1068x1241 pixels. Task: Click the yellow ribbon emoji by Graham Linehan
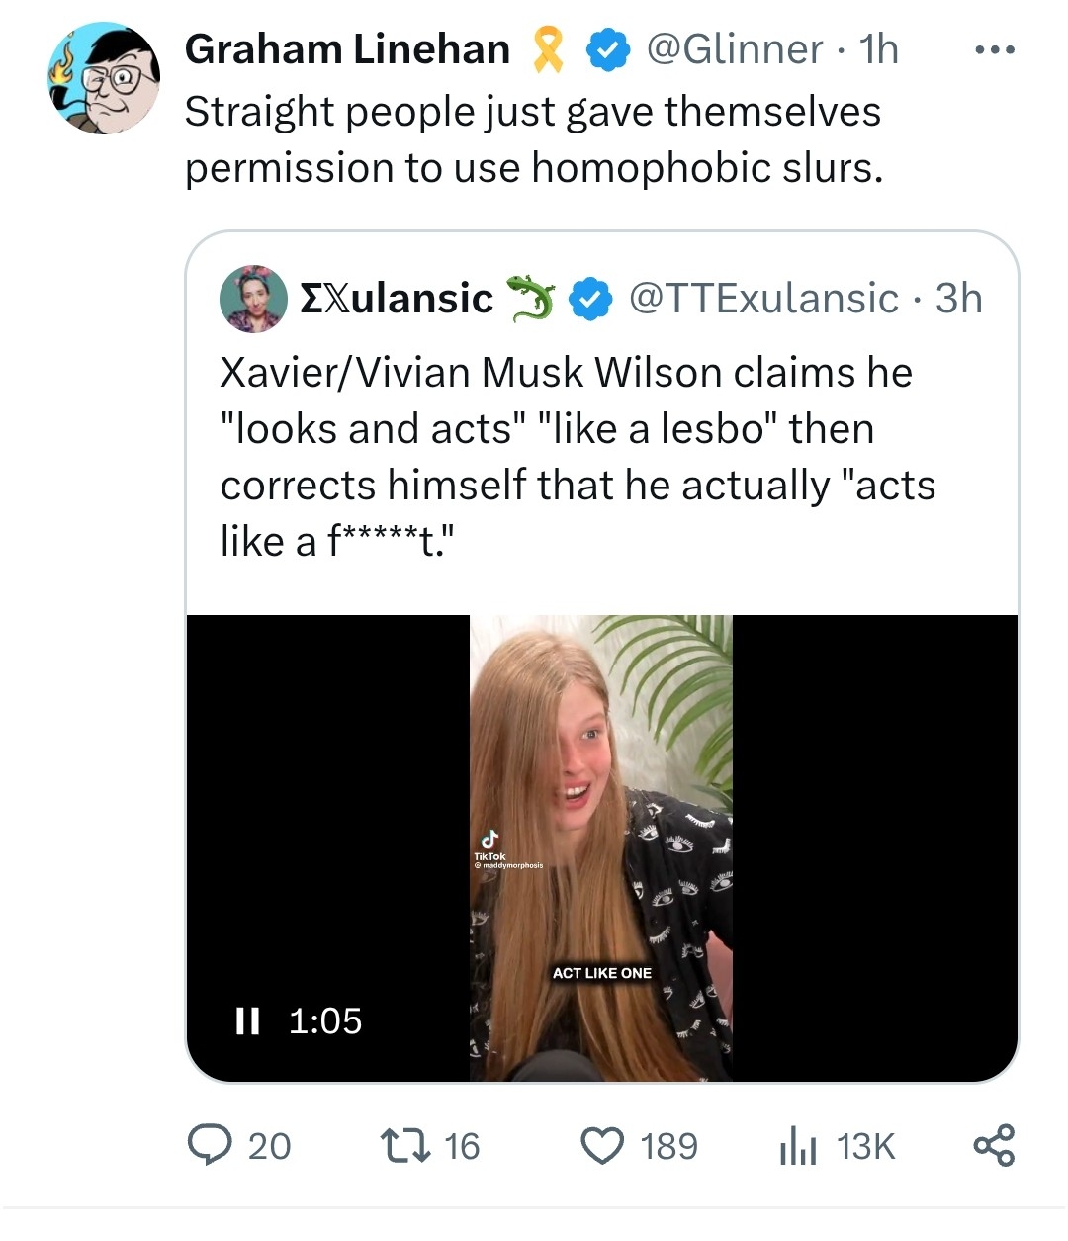coord(548,49)
